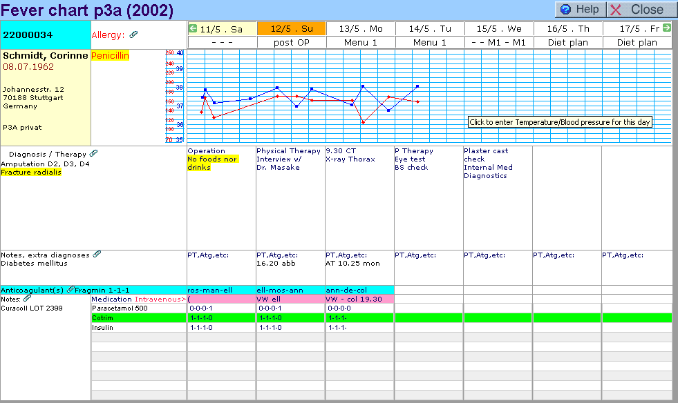
Task: Select the 14/5 Tu day header
Action: (x=429, y=29)
